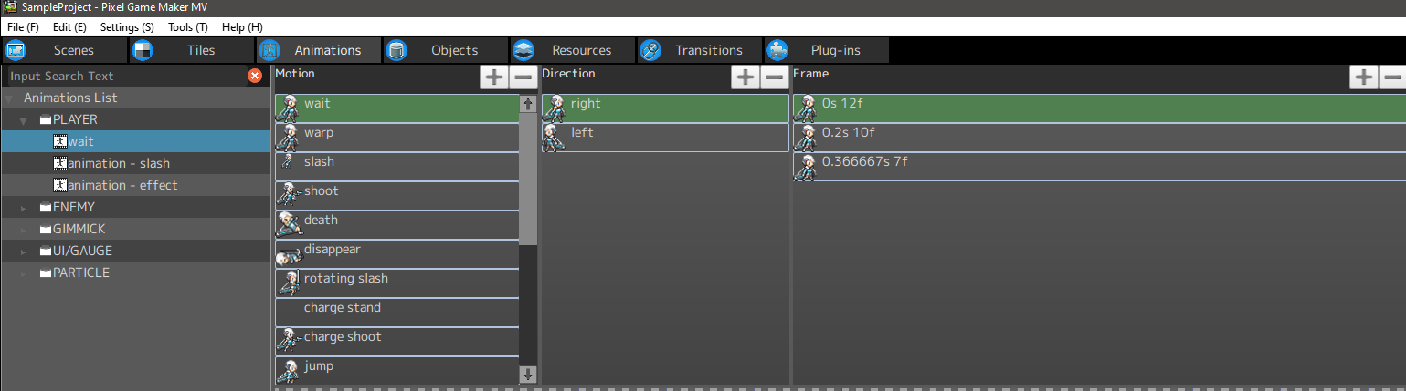This screenshot has width=1406, height=391.
Task: Add a new direction with plus button
Action: [x=745, y=77]
